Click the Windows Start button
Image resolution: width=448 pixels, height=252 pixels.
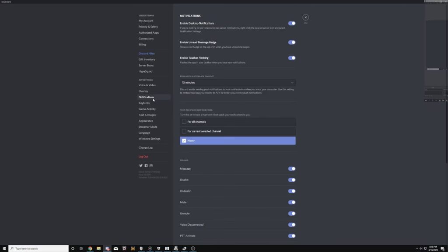(x=4, y=248)
